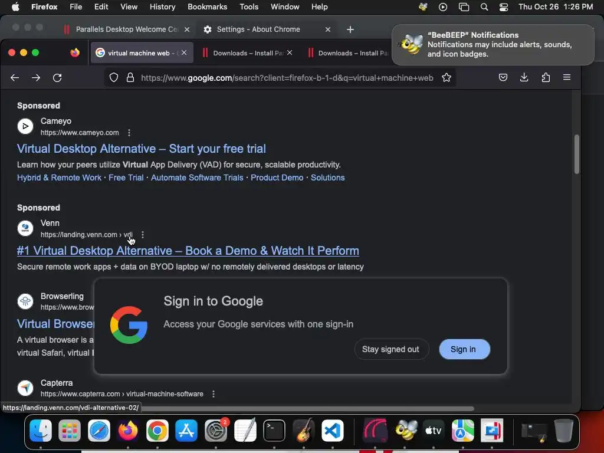Open BeeBEEP app from the Dock
604x453 pixels.
pos(405,430)
